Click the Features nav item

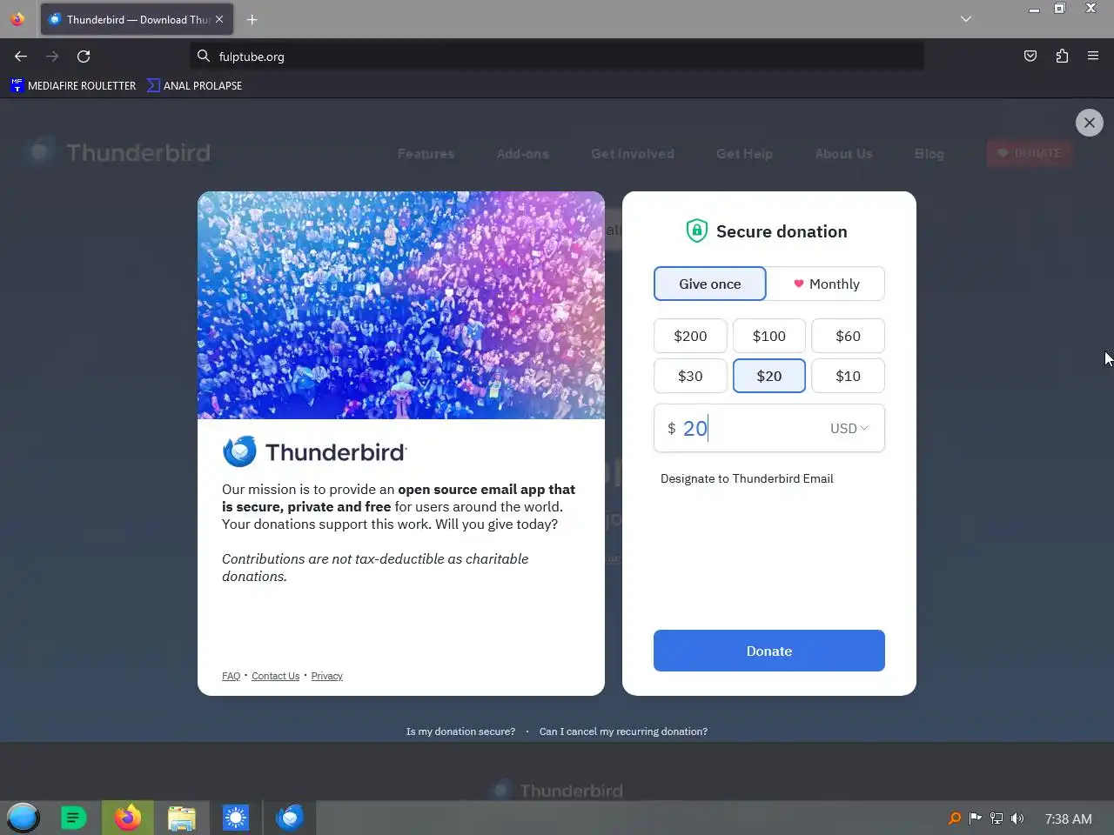pos(426,153)
